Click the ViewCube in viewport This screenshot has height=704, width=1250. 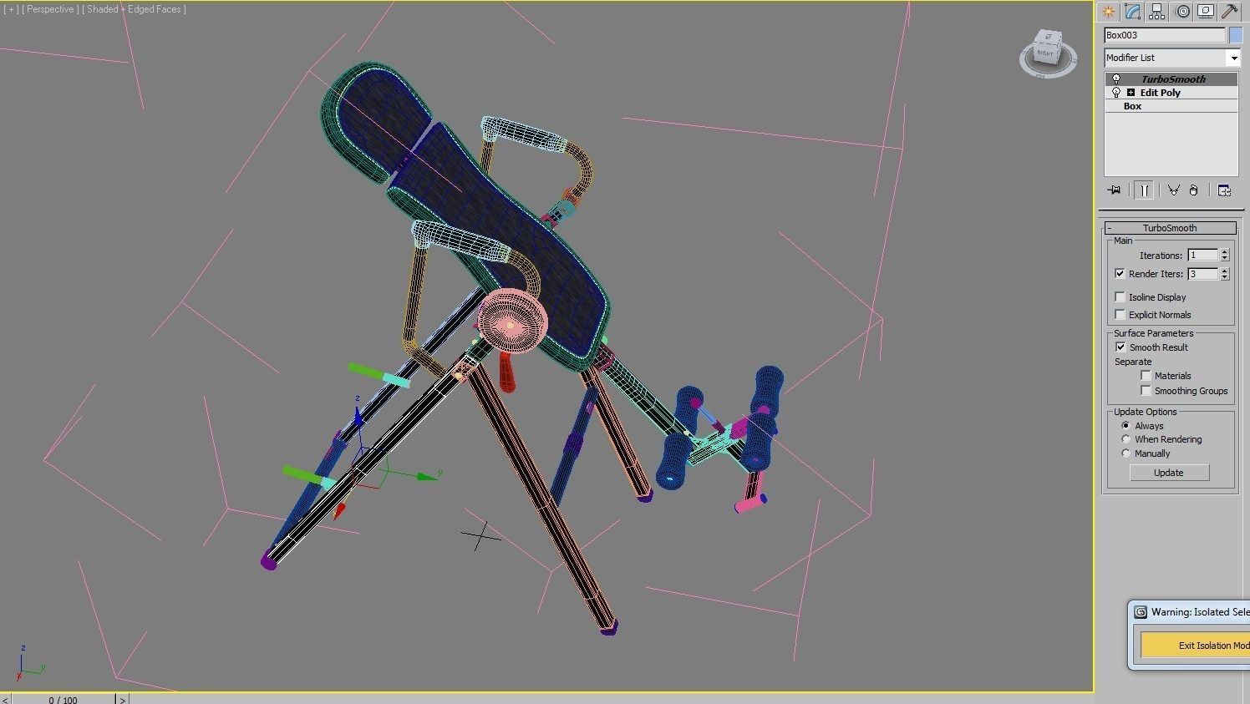1047,54
